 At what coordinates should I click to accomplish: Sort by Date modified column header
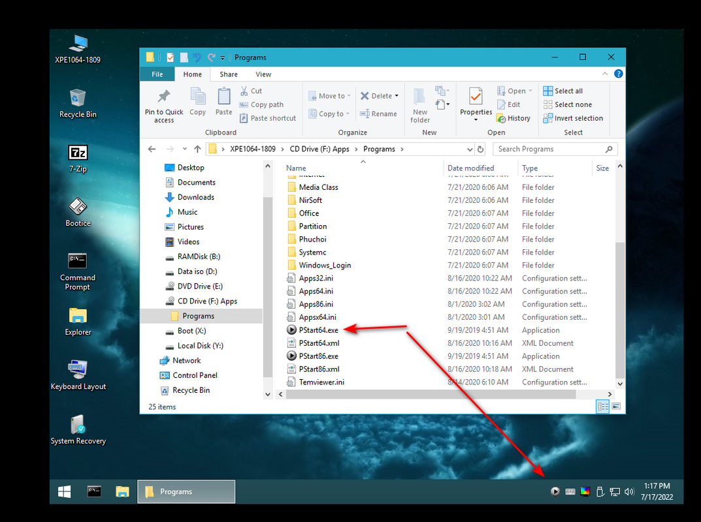tap(471, 168)
